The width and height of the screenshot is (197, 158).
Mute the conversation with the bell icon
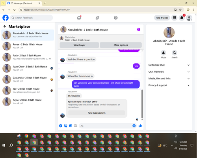click(x=164, y=53)
